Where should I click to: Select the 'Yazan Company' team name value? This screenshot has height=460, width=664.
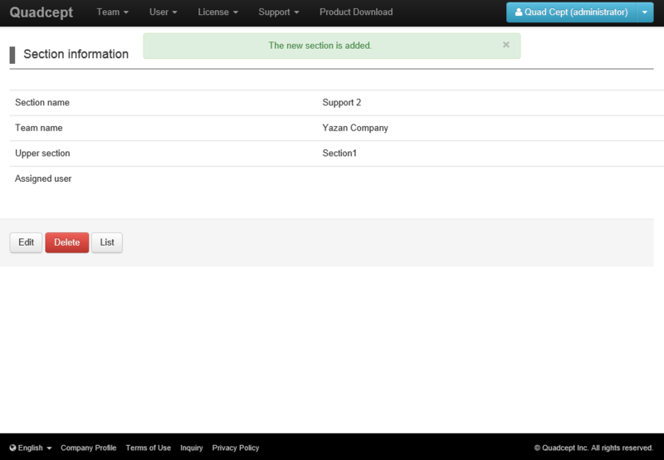pos(355,128)
